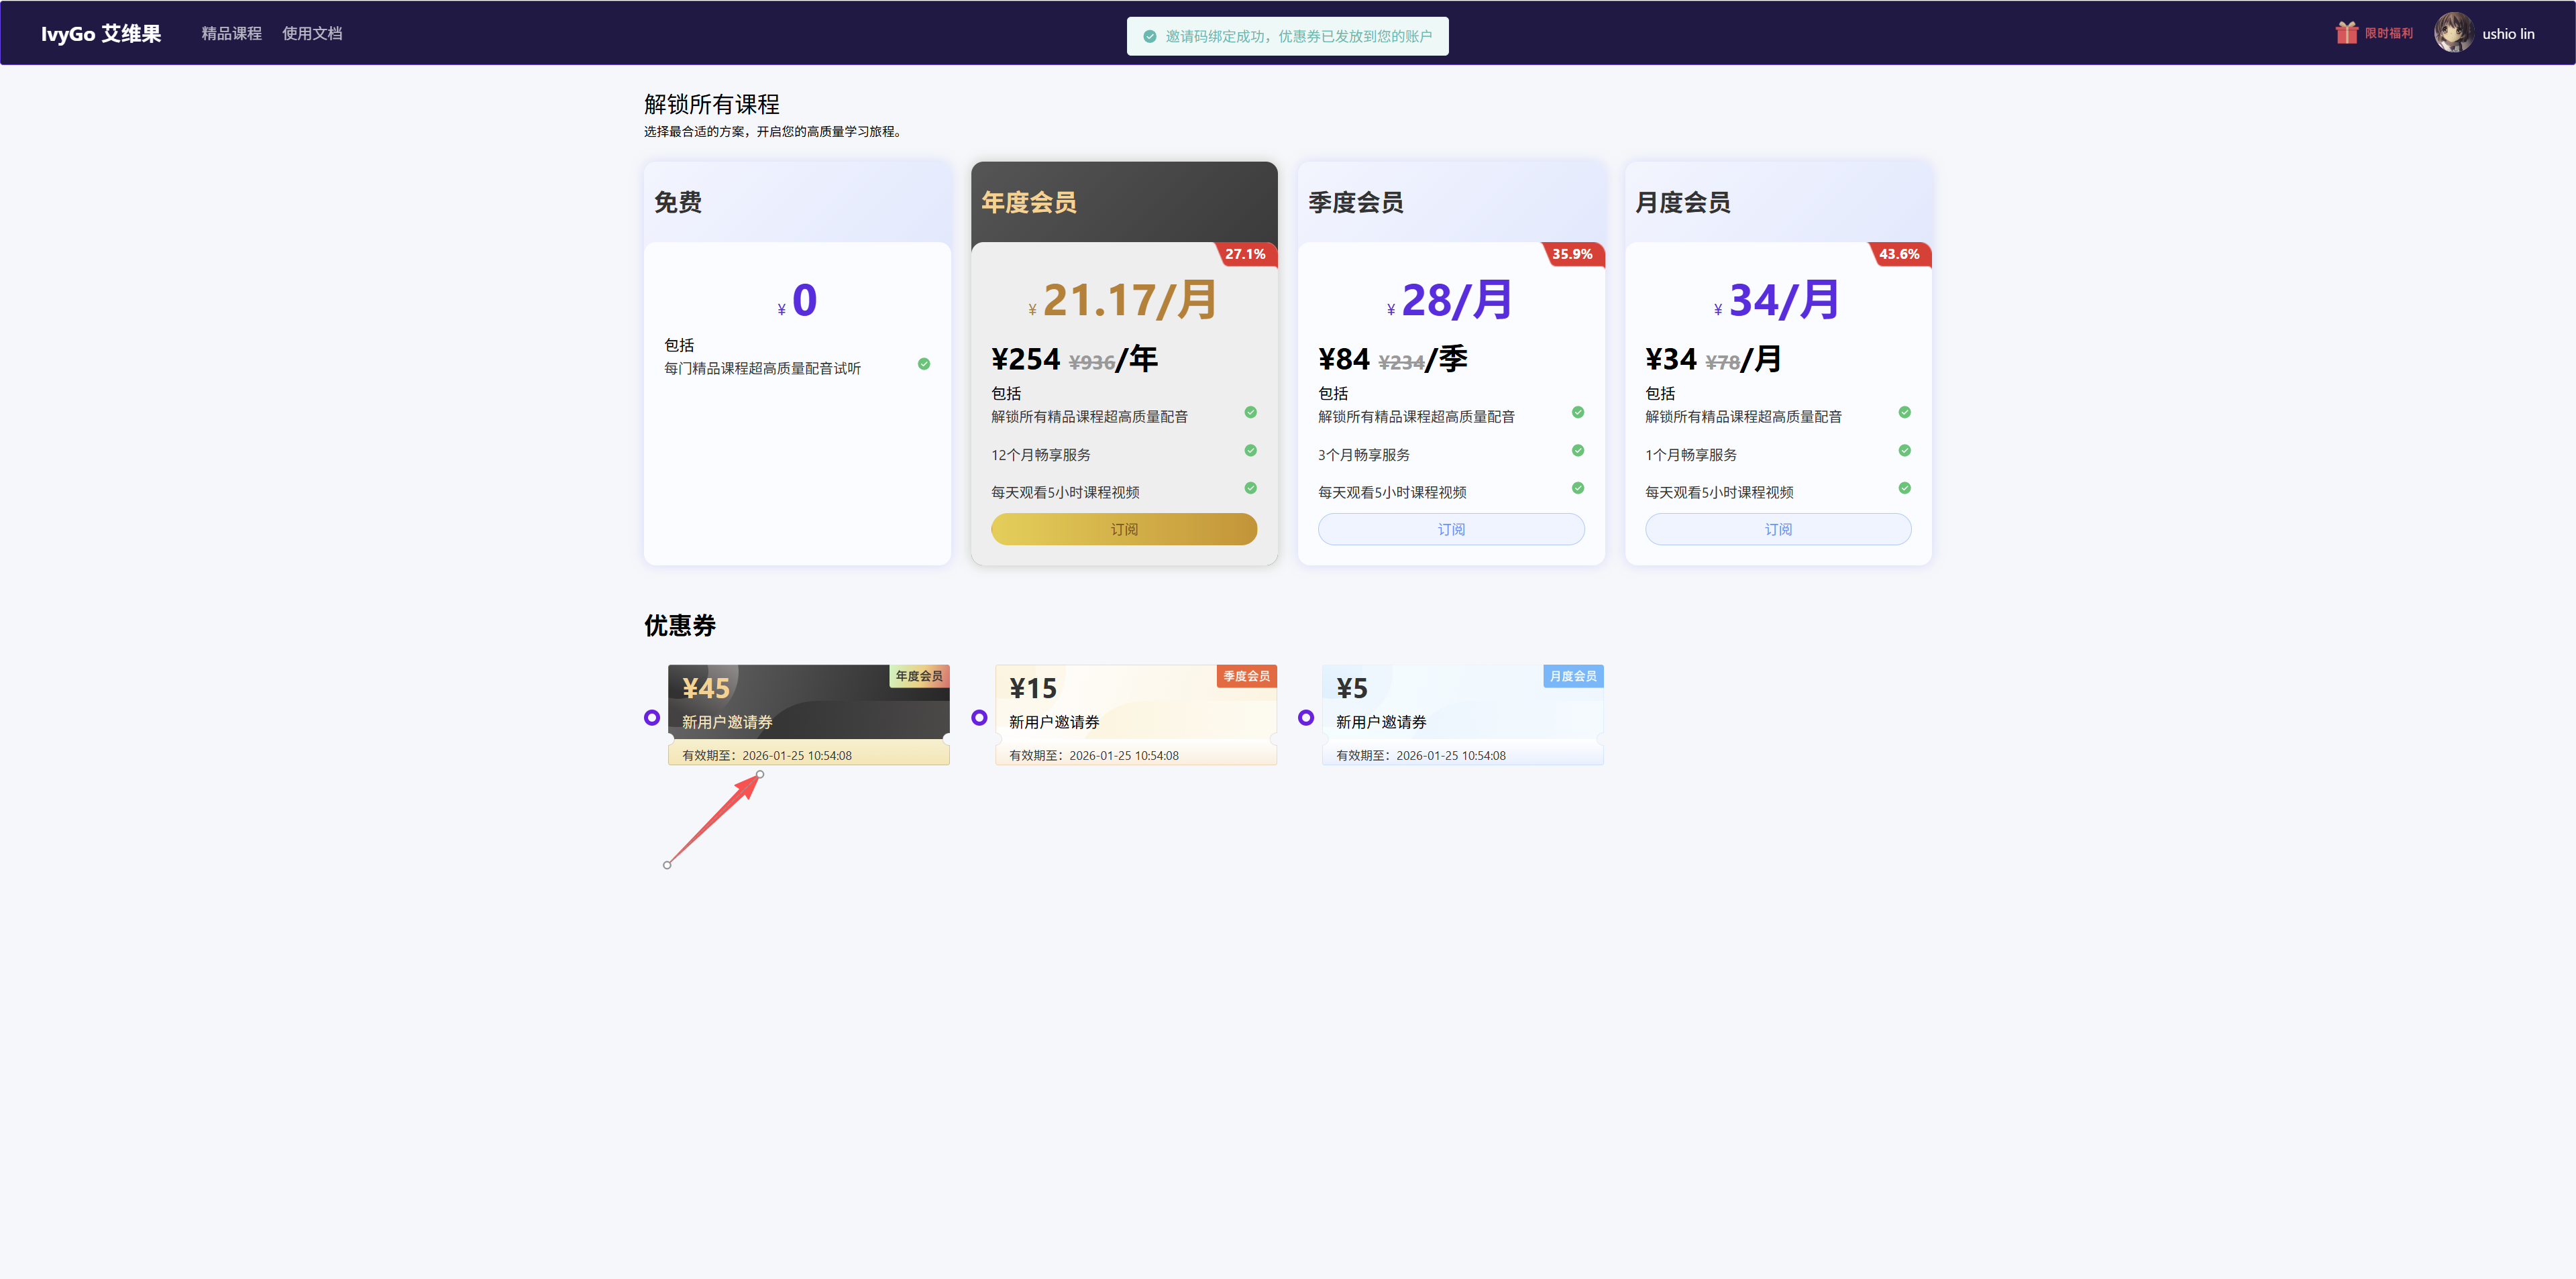Click green check beside 3个月畅享服务

[1577, 451]
